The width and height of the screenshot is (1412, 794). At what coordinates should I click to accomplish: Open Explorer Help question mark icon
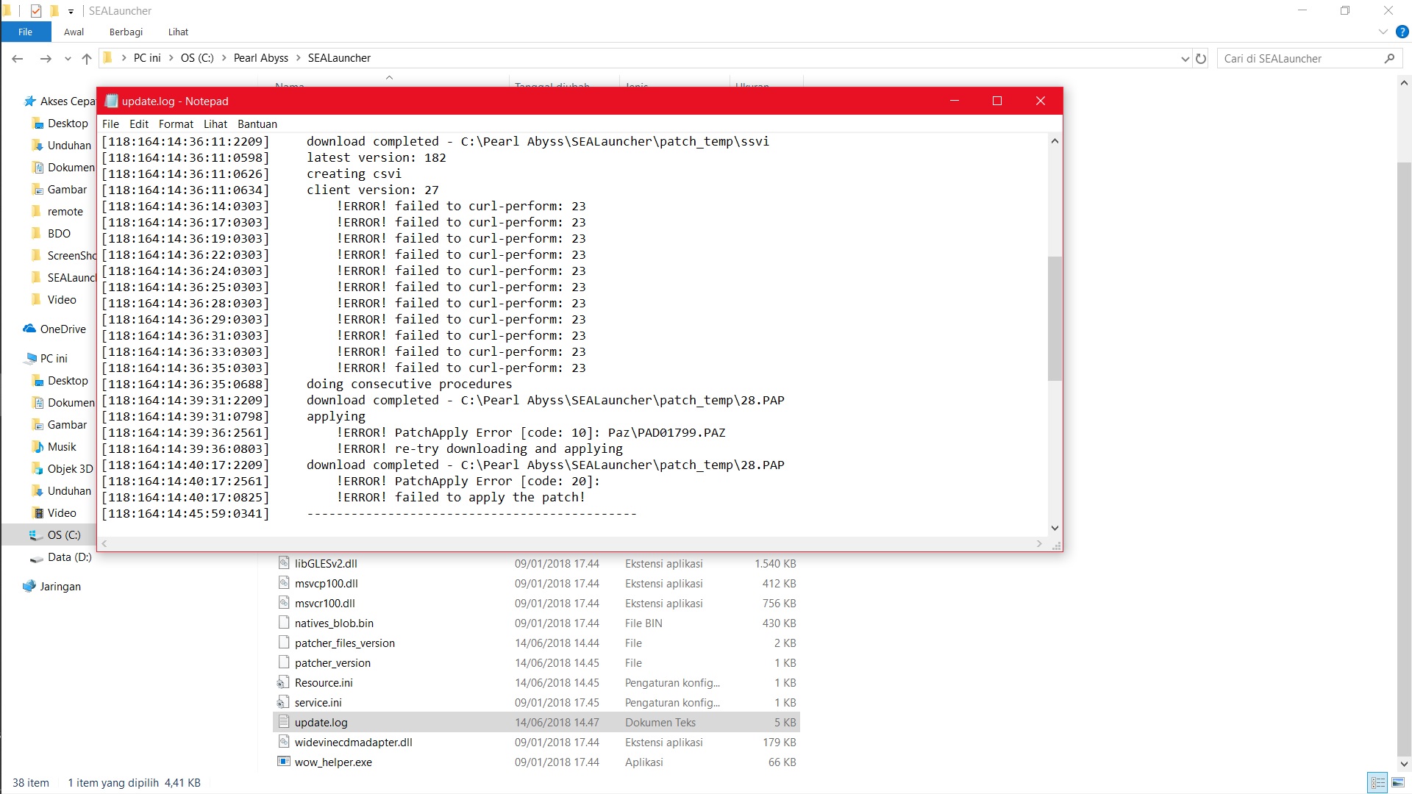tap(1402, 32)
